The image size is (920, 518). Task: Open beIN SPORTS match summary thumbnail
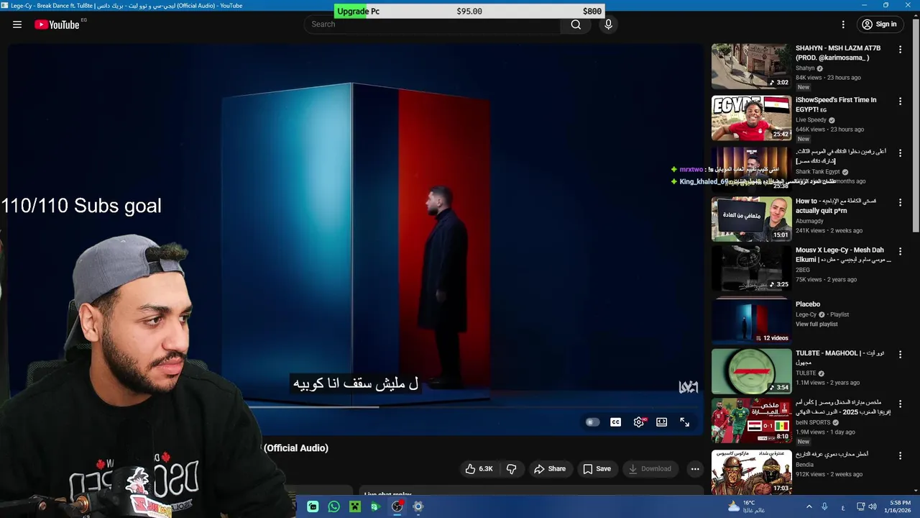(751, 421)
